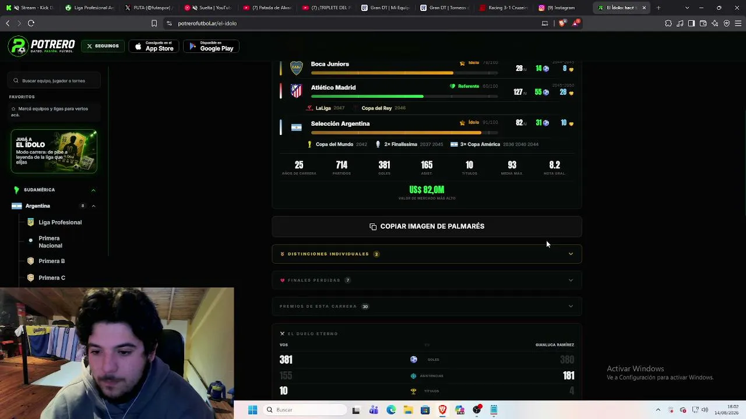Open Primera Nacional in the sidebar
746x419 pixels.
pos(50,242)
